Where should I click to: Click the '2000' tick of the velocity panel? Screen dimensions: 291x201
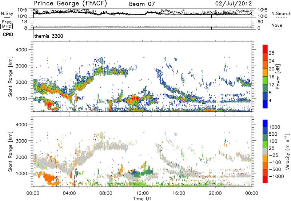click(21, 157)
